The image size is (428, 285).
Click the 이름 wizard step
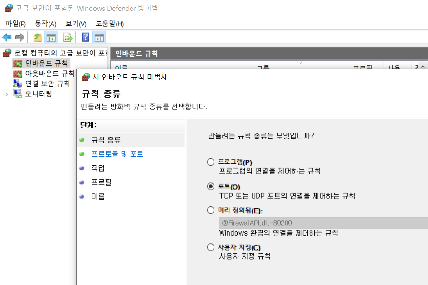coord(98,197)
